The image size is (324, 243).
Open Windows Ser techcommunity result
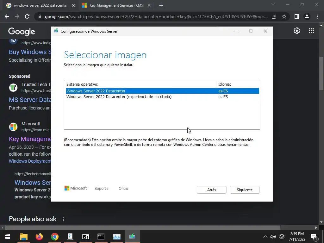pyautogui.click(x=33, y=183)
